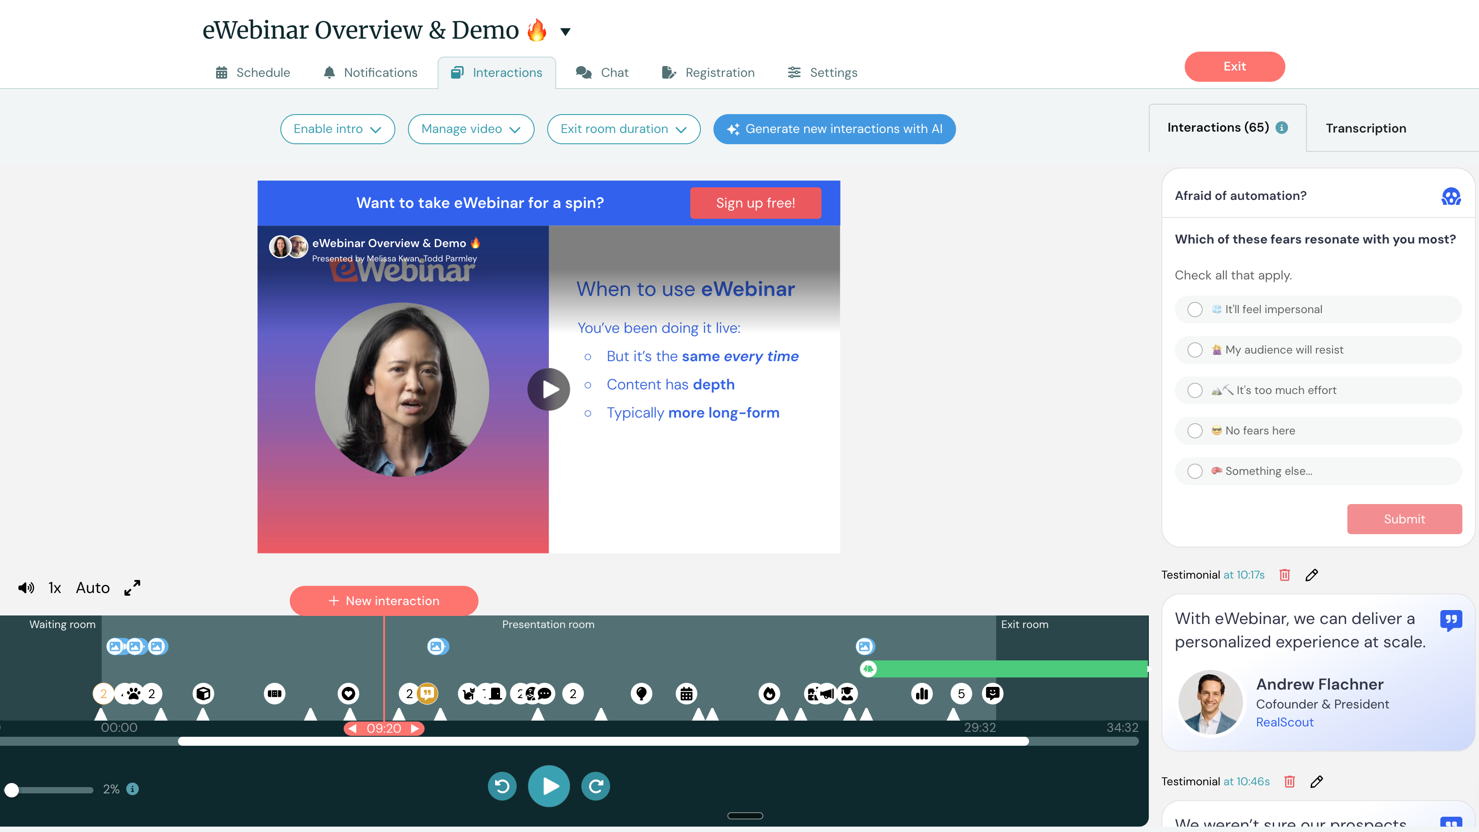The image size is (1479, 832).
Task: Open the Manage video dropdown
Action: pyautogui.click(x=471, y=129)
